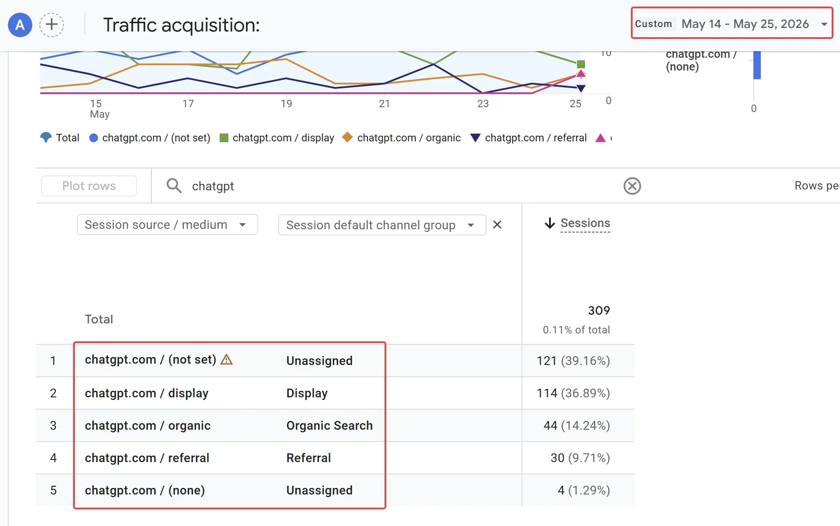Toggle chatgpt.com / display legend item
840x526 pixels.
[276, 138]
